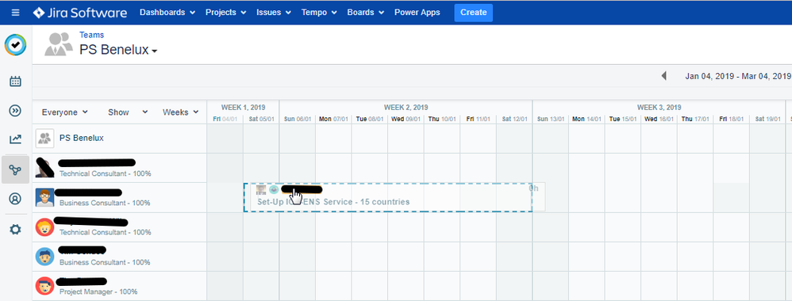Image resolution: width=792 pixels, height=301 pixels.
Task: Click the WEEK 3, 2019 header
Action: 659,108
